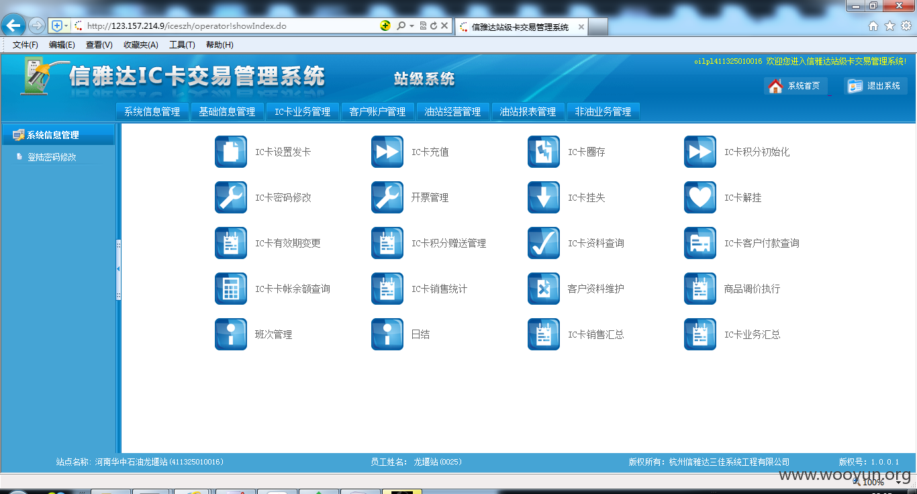Click the IC卡资料查询 checkmark icon
917x494 pixels.
544,243
